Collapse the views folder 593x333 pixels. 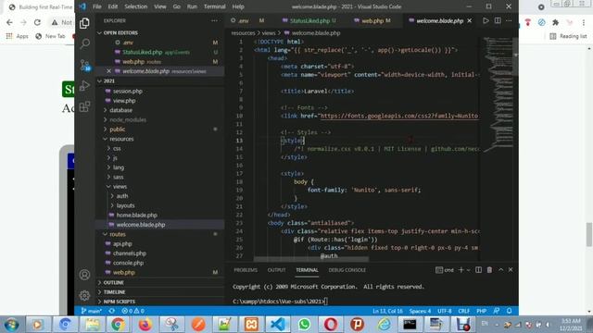120,187
